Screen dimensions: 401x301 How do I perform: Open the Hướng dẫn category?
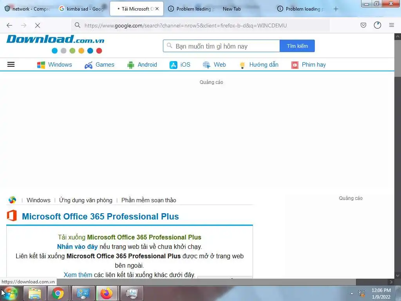[259, 65]
